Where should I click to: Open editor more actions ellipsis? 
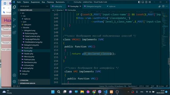(167, 6)
